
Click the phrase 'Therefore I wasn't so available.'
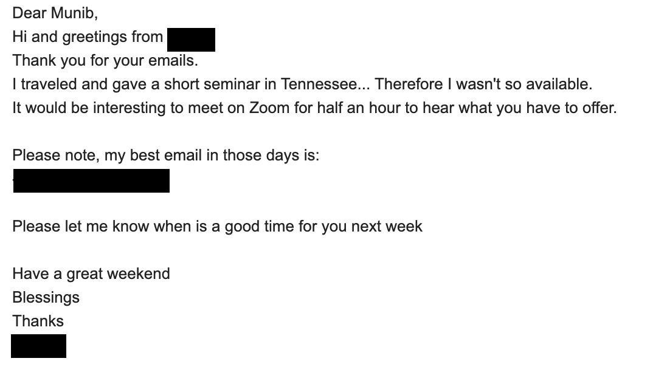[483, 84]
